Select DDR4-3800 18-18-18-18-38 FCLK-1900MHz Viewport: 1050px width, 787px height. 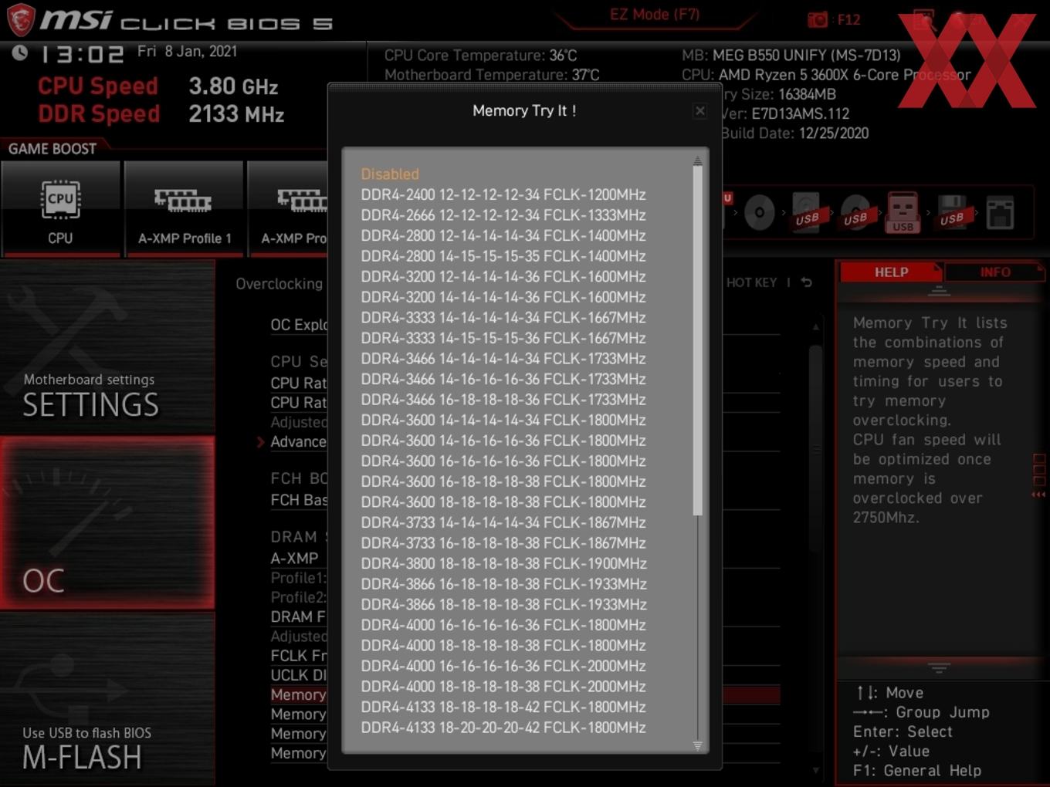coord(503,563)
